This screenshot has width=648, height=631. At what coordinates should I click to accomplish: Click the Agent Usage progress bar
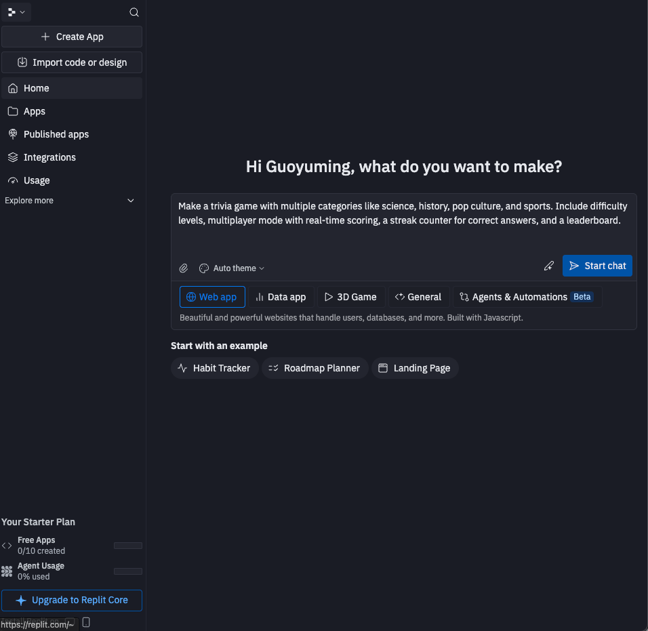(127, 571)
